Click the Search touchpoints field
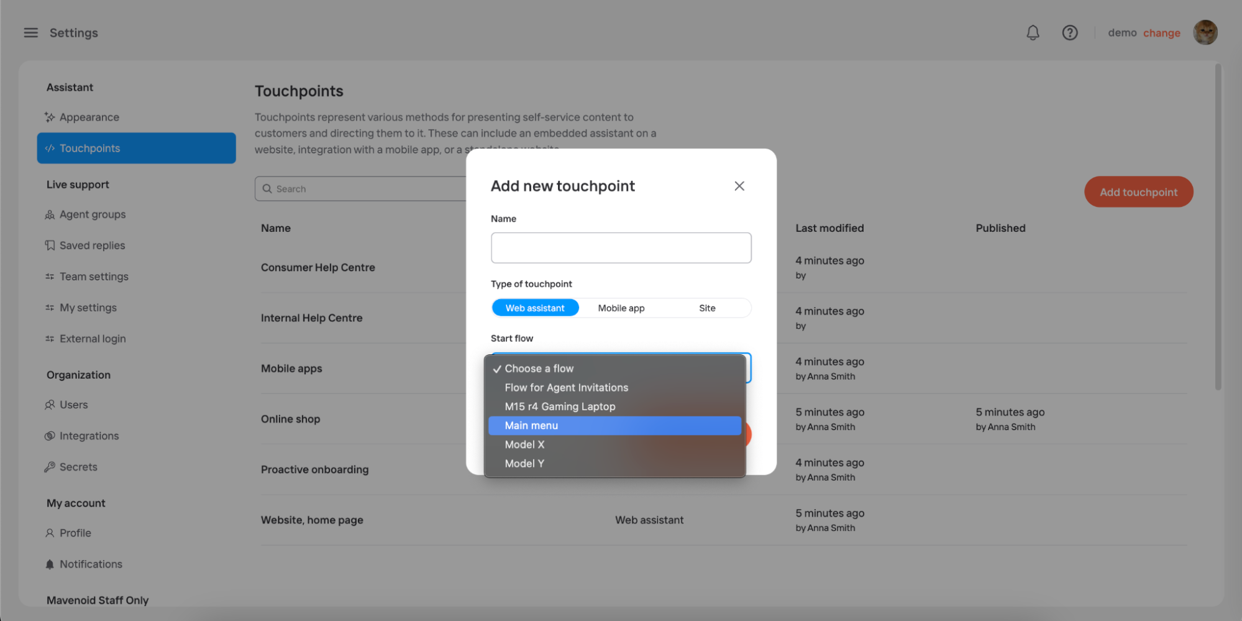This screenshot has width=1242, height=621. [360, 188]
